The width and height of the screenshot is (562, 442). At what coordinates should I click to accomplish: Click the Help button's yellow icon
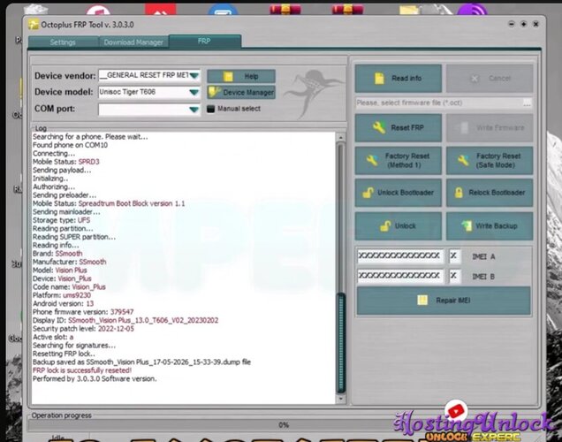click(228, 76)
